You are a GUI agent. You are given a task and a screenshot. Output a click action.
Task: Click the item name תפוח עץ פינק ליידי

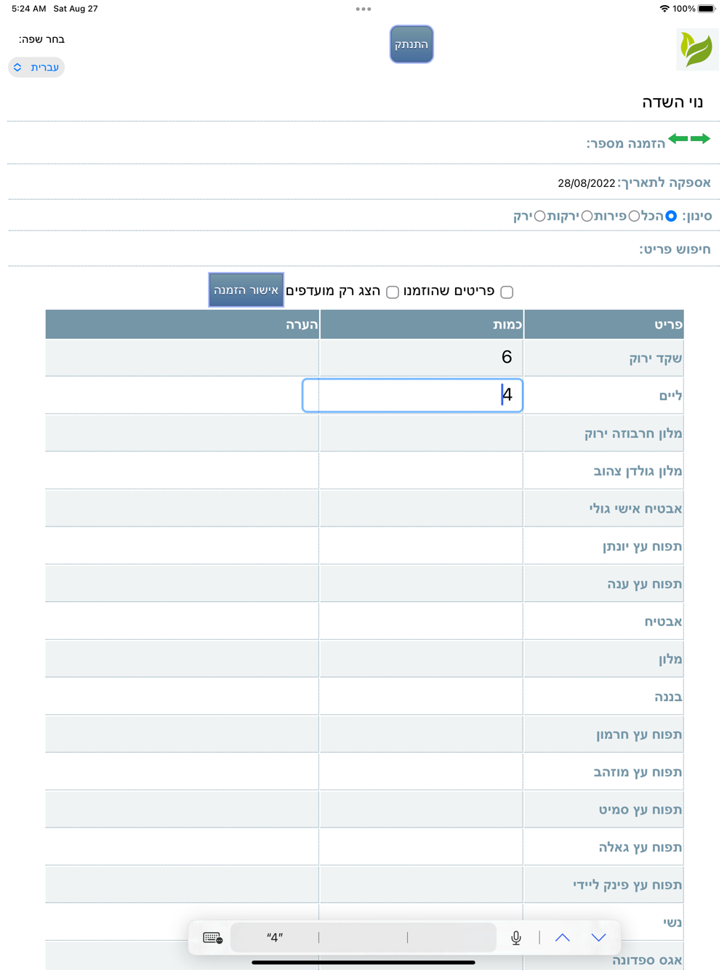tap(627, 885)
